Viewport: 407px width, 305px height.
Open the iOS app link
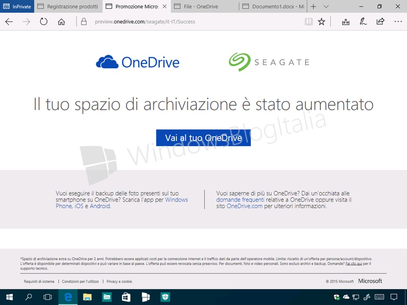(x=79, y=206)
